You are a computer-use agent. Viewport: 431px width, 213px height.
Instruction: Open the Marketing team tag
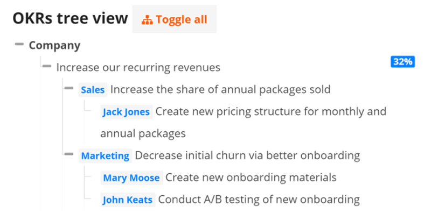pos(105,155)
